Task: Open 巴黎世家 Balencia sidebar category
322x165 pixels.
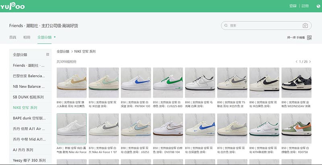Action: pyautogui.click(x=30, y=76)
